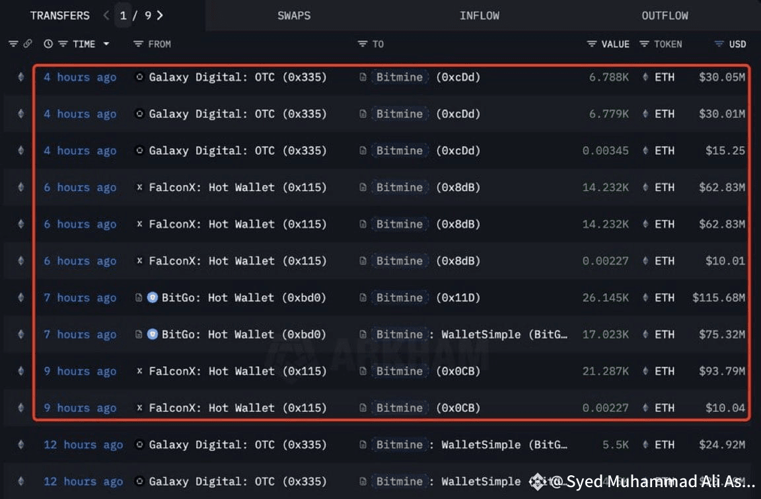Screen dimensions: 761x499
Task: Go to next transfers page arrow
Action: [x=160, y=16]
